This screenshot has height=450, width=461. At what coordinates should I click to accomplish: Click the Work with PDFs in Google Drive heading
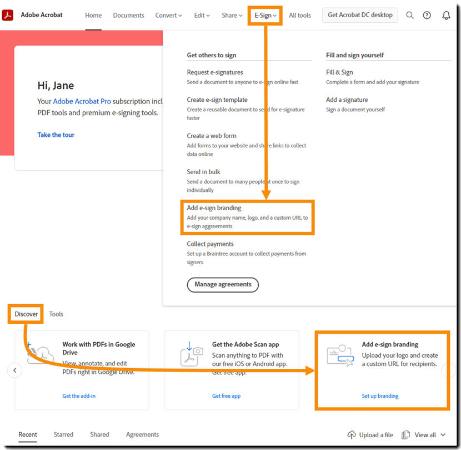[99, 348]
